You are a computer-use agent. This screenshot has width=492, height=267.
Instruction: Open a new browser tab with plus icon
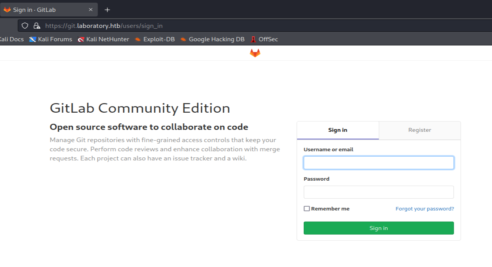coord(107,10)
